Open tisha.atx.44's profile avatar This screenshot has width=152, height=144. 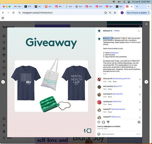click(99, 80)
